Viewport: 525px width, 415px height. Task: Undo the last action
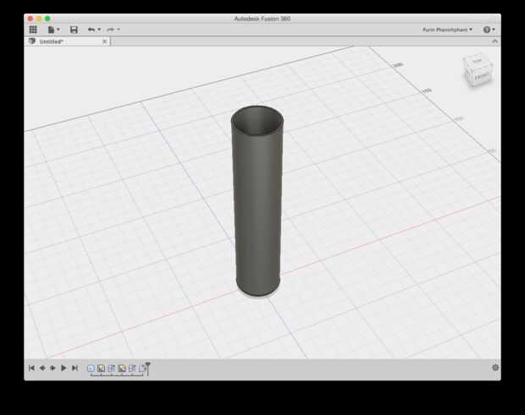click(x=91, y=30)
